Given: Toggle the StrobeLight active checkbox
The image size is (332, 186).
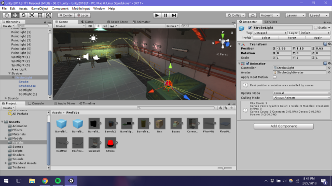Looking at the screenshot, I should [x=250, y=27].
